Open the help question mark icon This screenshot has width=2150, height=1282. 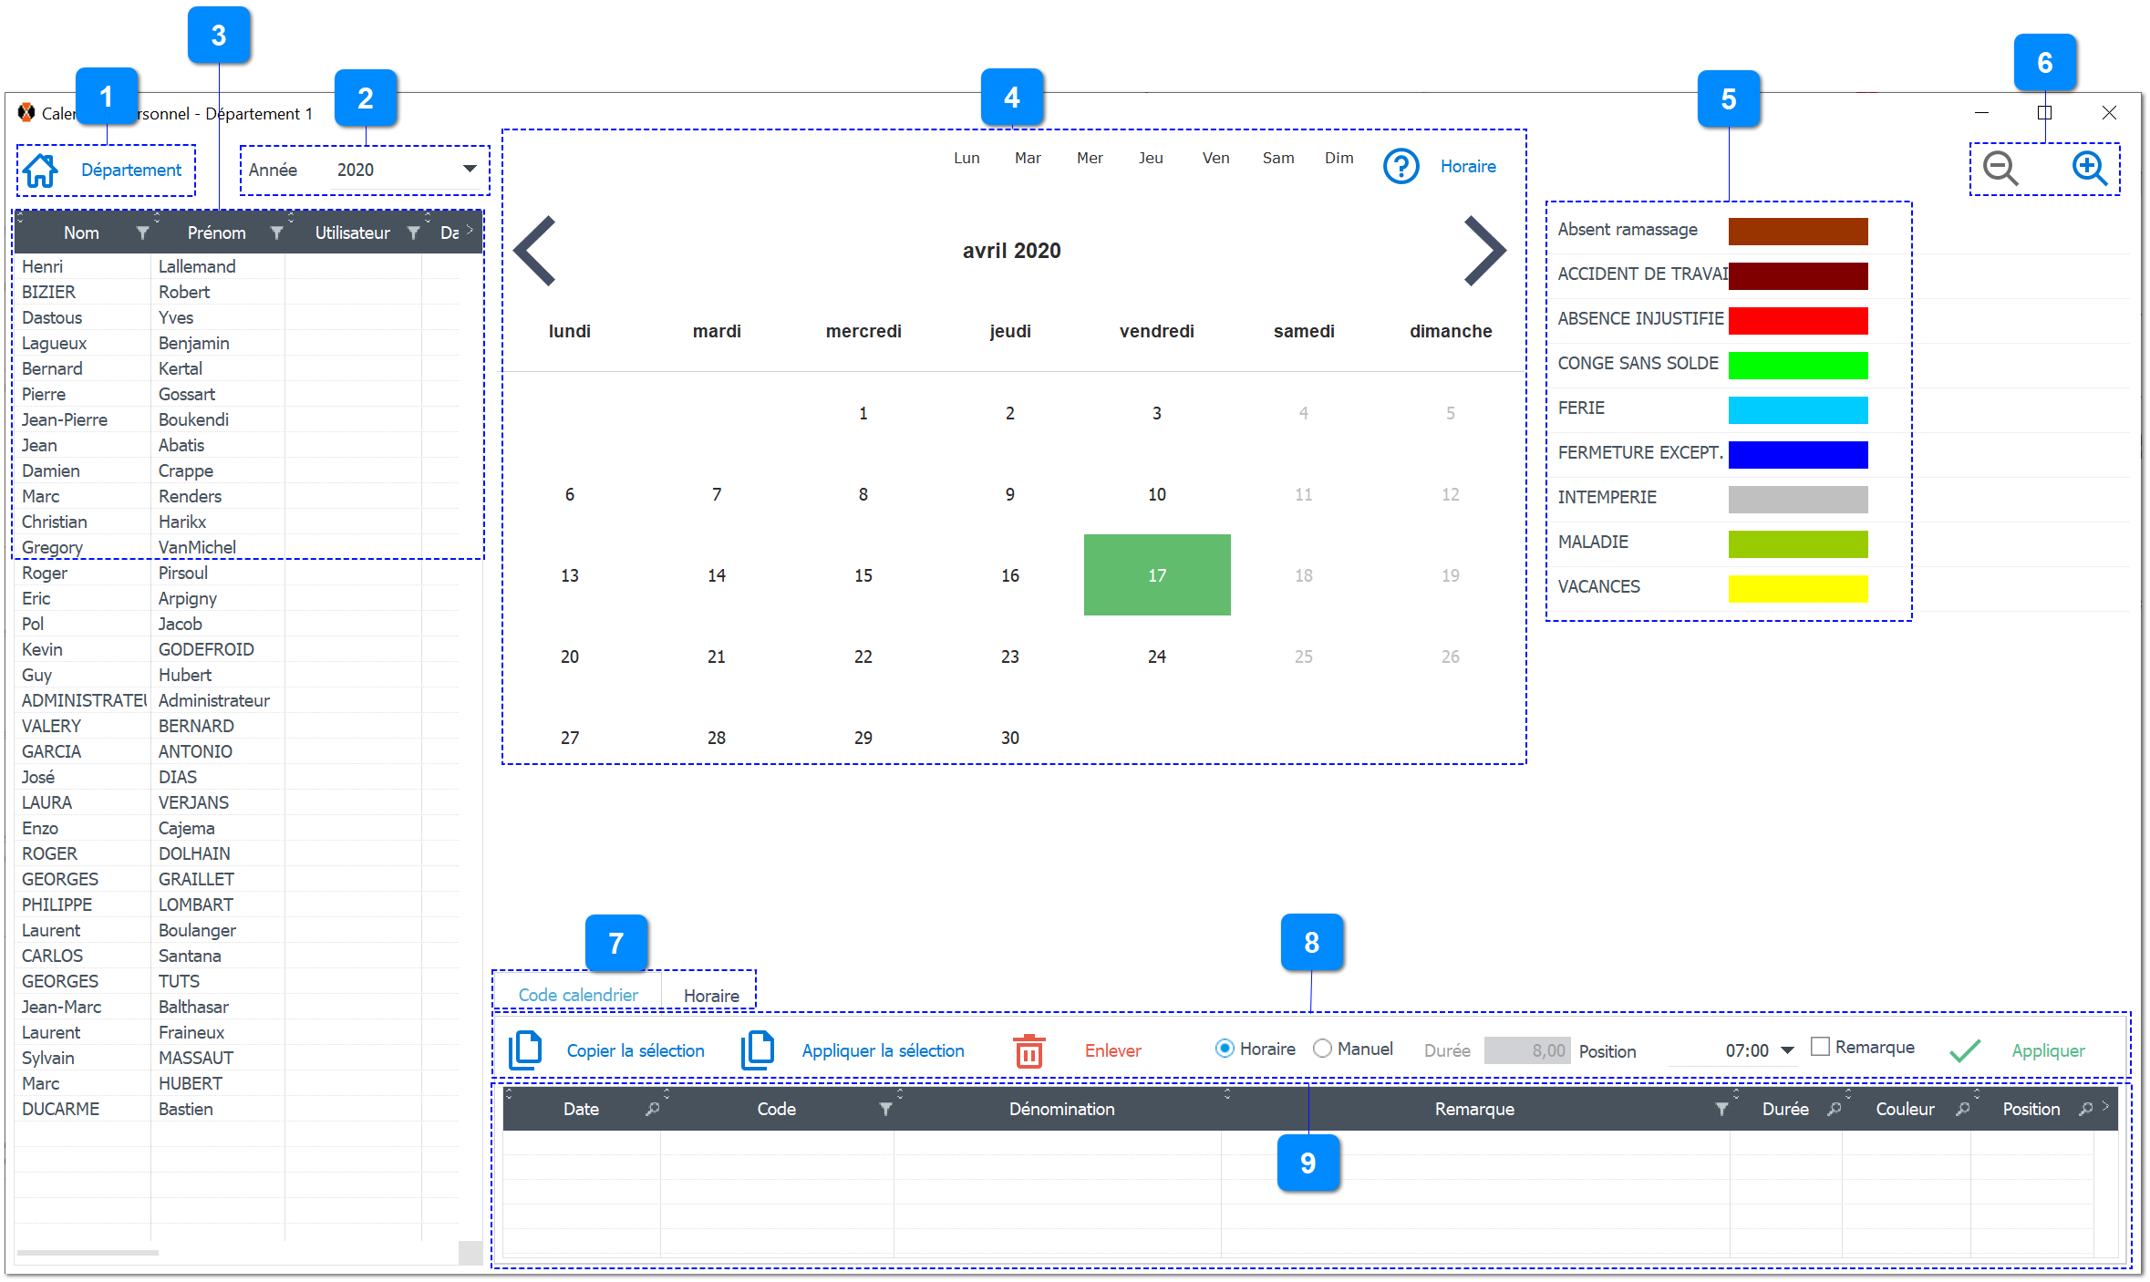[x=1401, y=166]
